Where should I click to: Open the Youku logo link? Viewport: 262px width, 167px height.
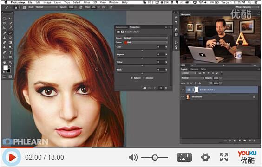247,157
